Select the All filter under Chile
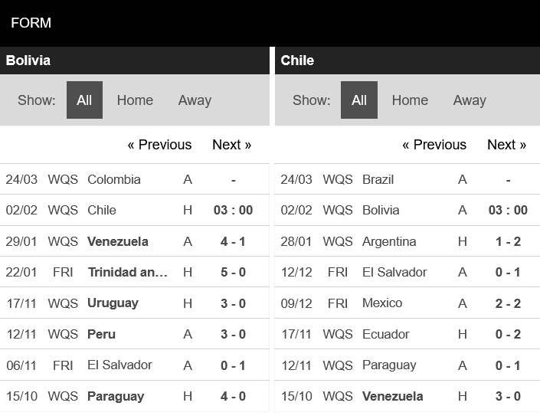This screenshot has width=540, height=419. (x=359, y=100)
